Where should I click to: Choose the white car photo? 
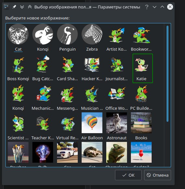67,152
